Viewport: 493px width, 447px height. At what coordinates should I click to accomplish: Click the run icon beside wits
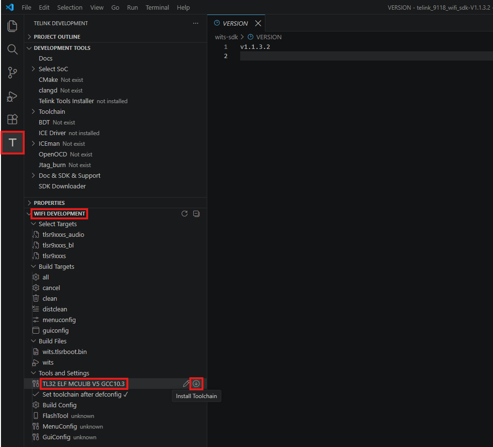click(35, 363)
